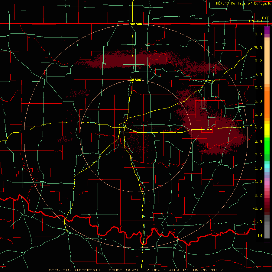
Task: Select the purple swatch at the color bar top
Action: coord(267,30)
